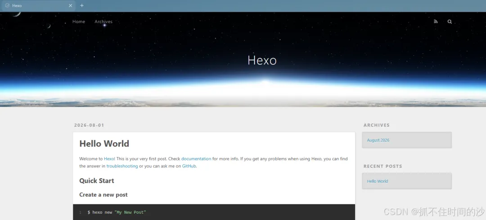The image size is (486, 220).
Task: Click the Quick Start heading
Action: [97, 181]
